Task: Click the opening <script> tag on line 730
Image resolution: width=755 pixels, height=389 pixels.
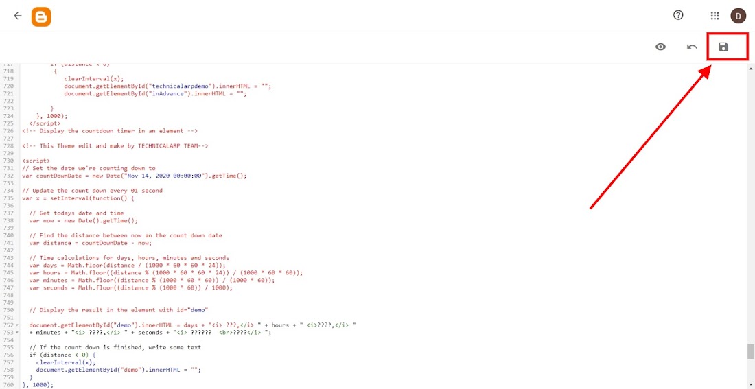Action: pyautogui.click(x=36, y=161)
